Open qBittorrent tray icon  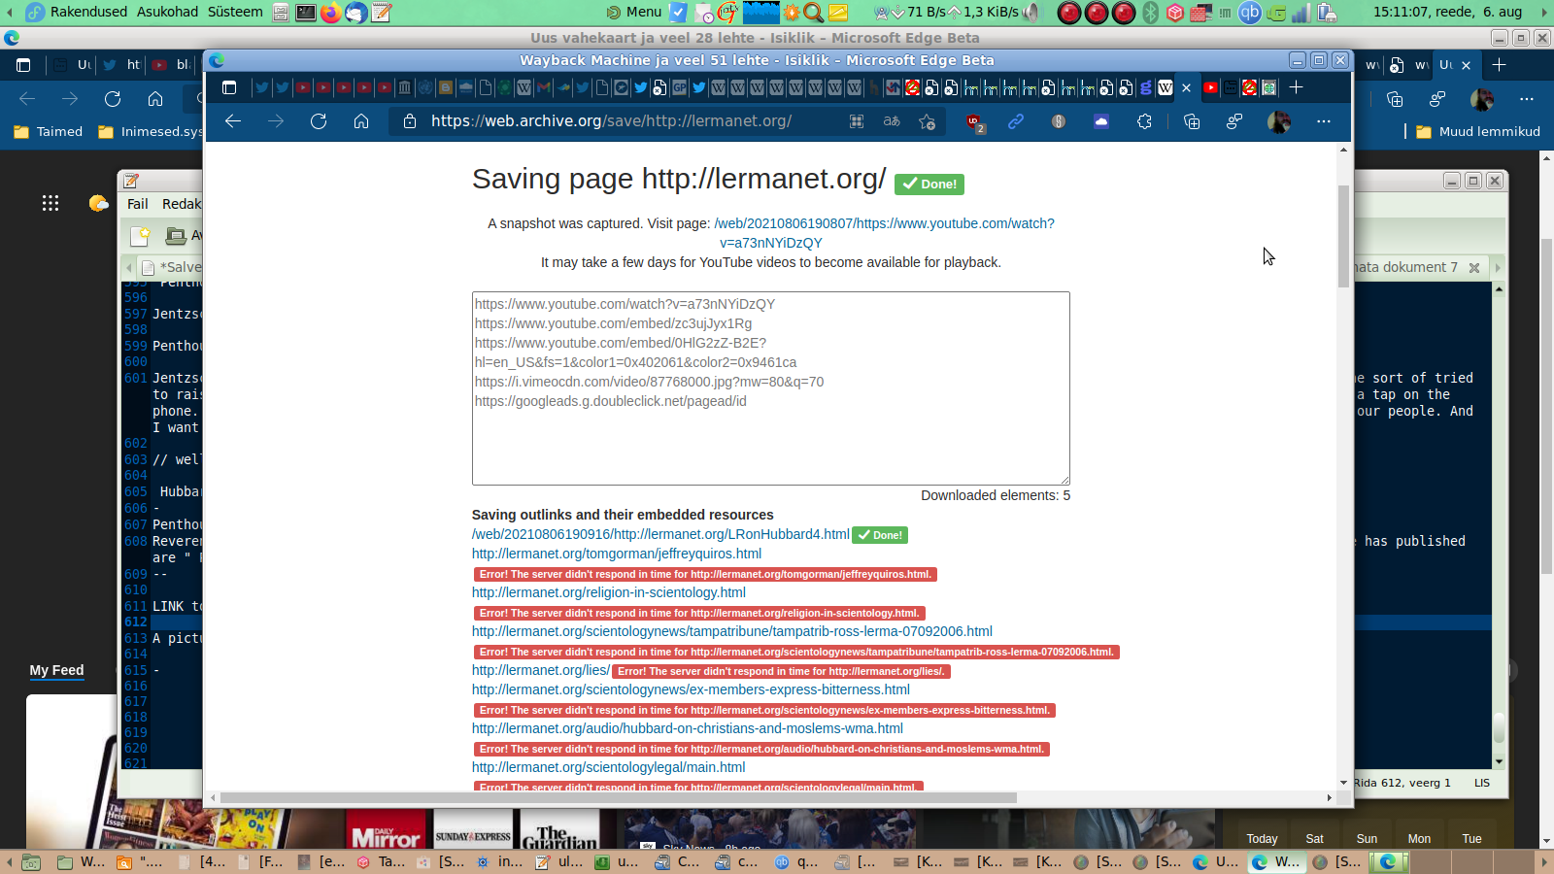pyautogui.click(x=1250, y=13)
